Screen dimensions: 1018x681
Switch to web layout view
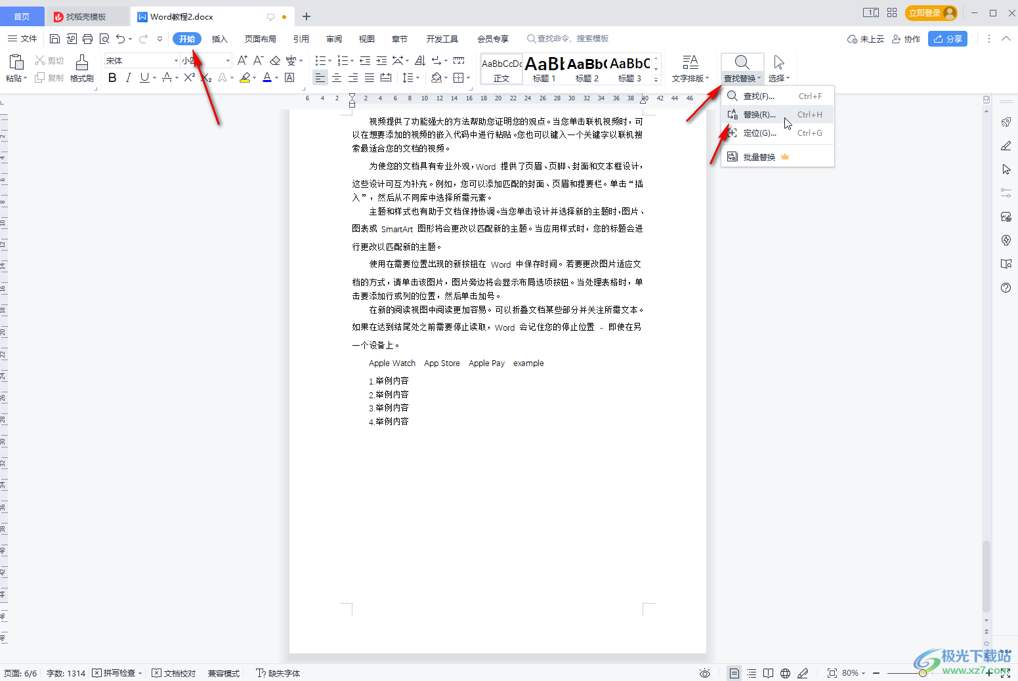[785, 673]
